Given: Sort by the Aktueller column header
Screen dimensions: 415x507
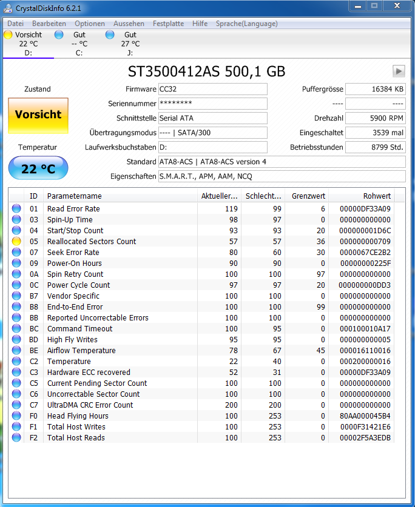Looking at the screenshot, I should 219,196.
